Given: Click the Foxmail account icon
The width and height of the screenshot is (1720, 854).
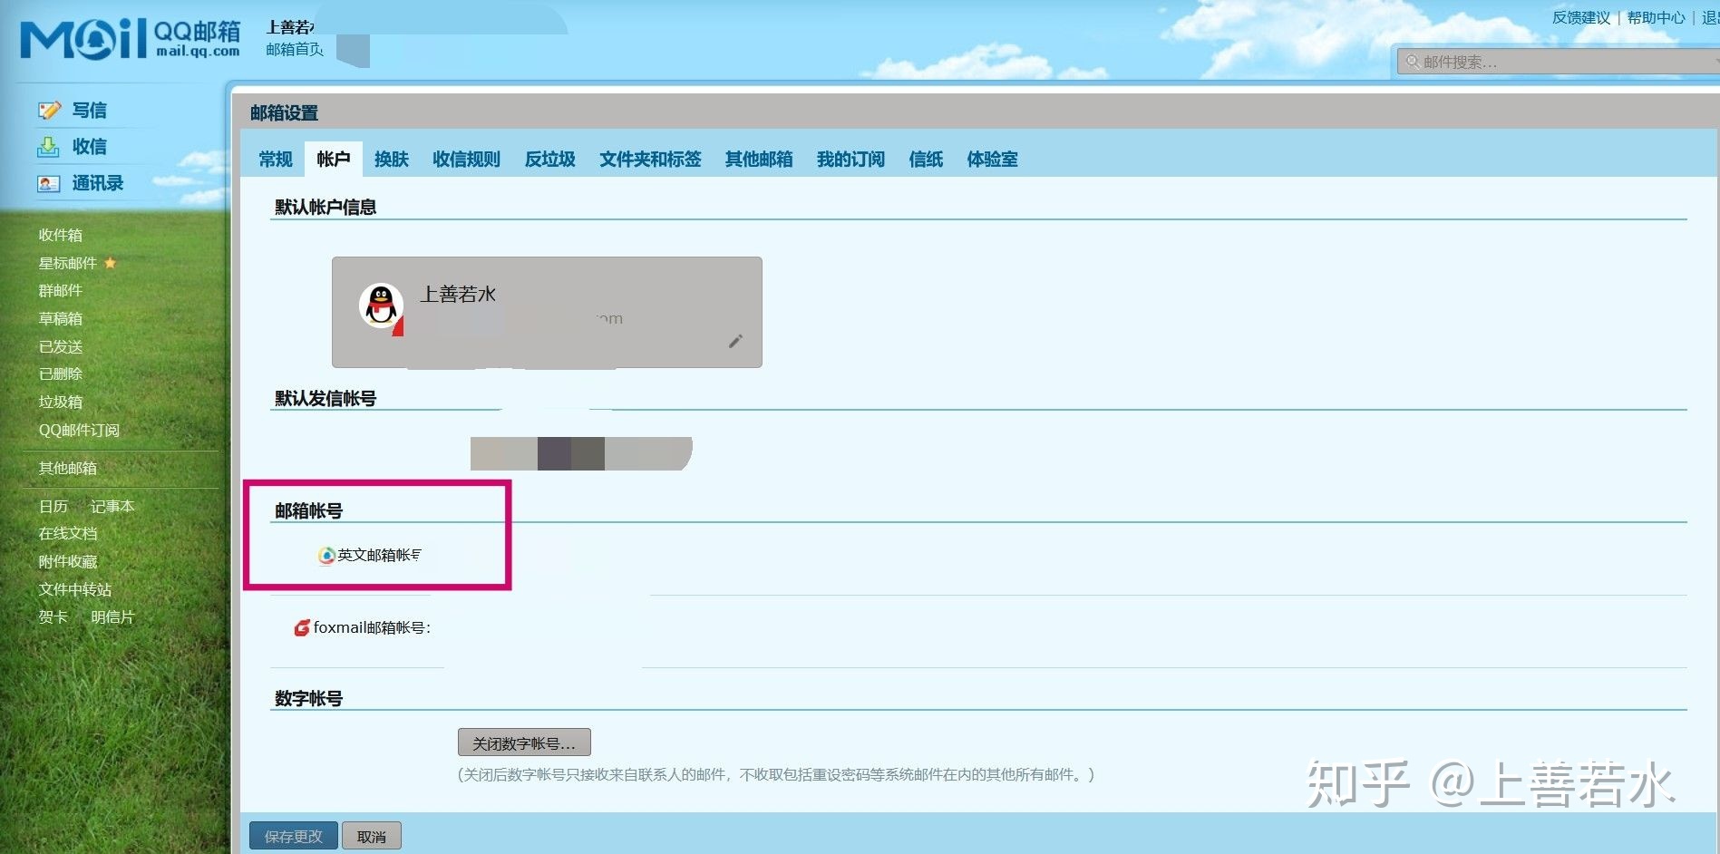Looking at the screenshot, I should tap(300, 628).
